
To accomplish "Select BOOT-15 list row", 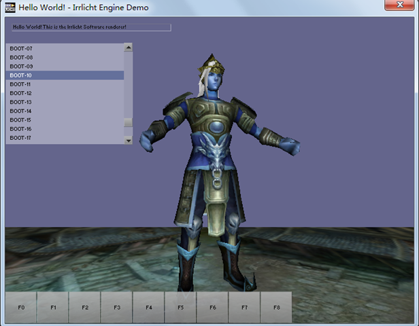I will [x=65, y=120].
